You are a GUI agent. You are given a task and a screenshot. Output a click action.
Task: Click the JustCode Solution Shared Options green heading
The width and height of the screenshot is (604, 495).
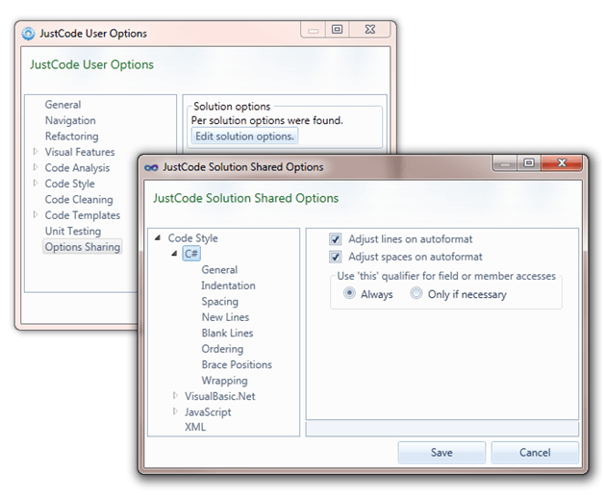click(x=246, y=198)
